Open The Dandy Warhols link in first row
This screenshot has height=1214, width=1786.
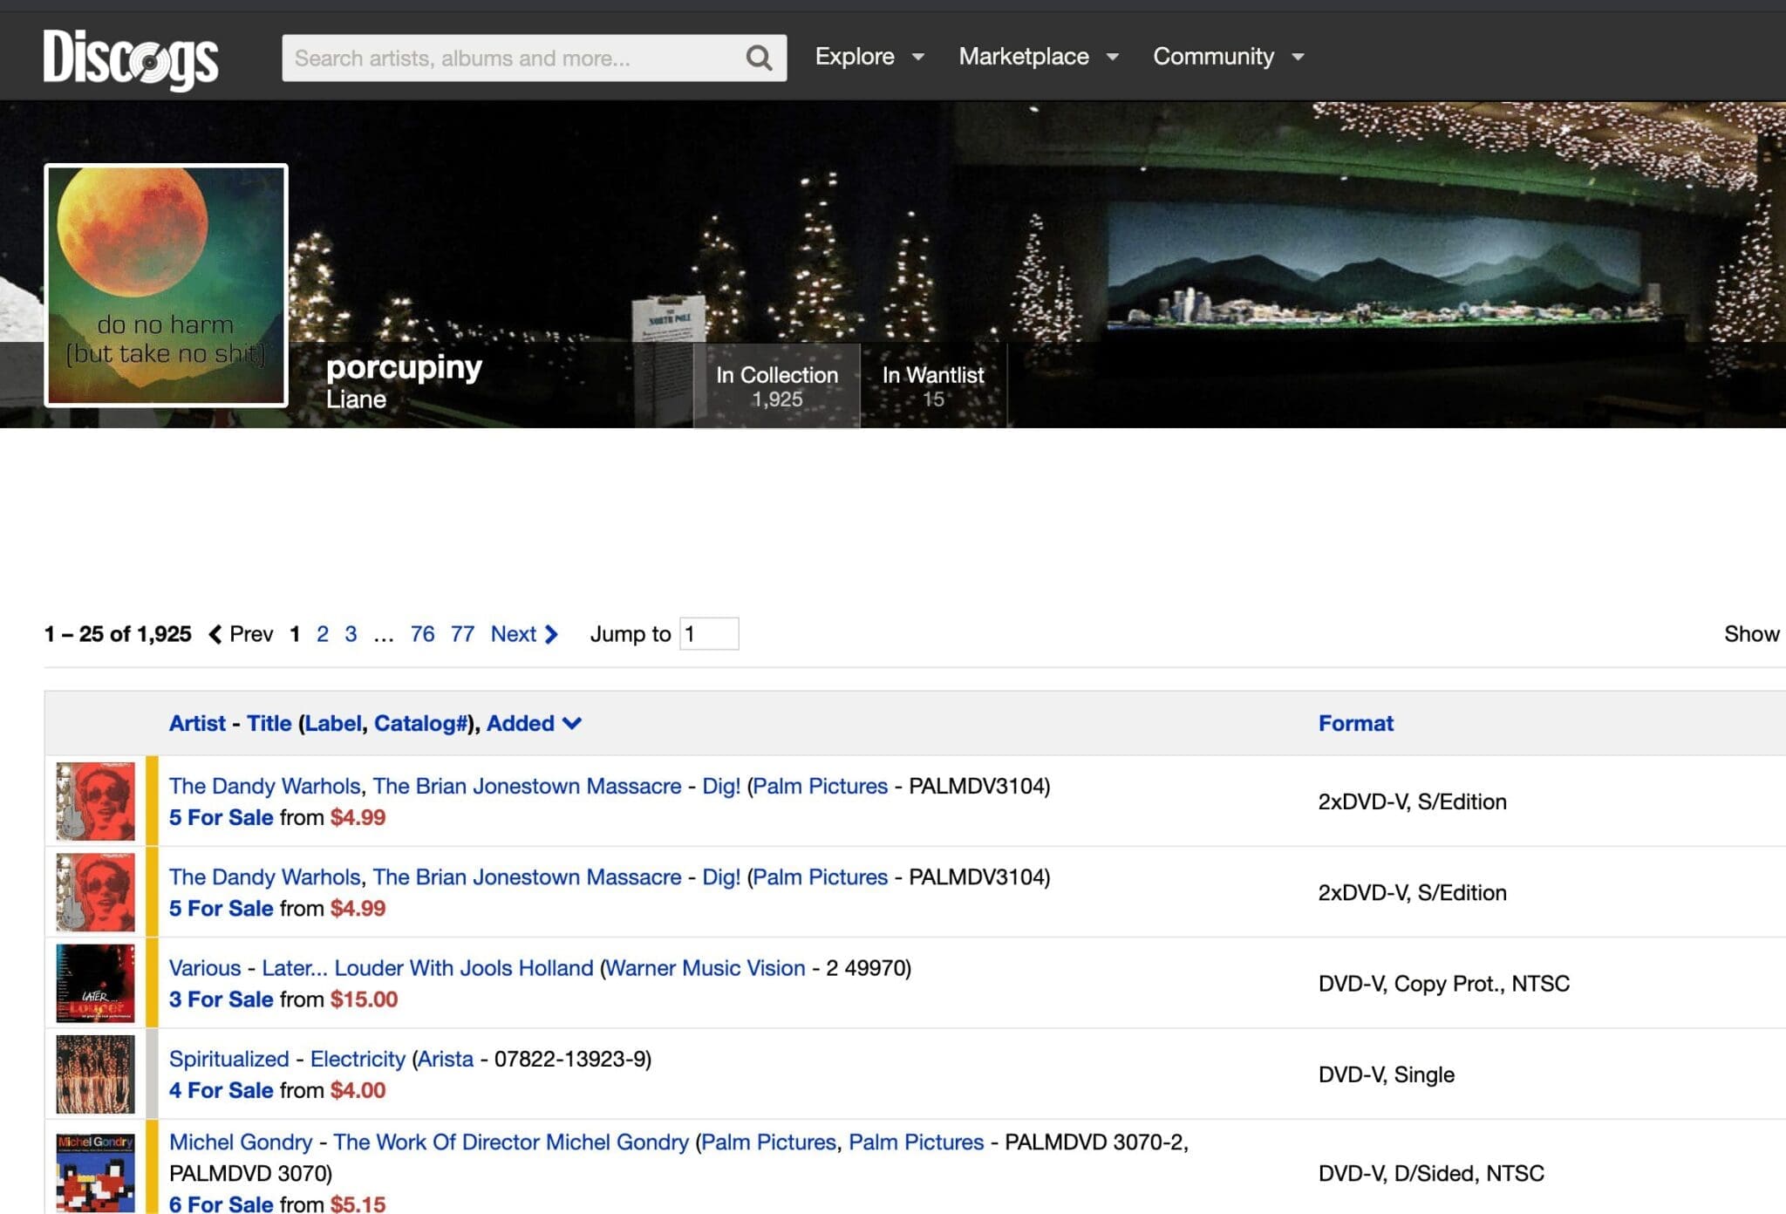click(x=264, y=786)
